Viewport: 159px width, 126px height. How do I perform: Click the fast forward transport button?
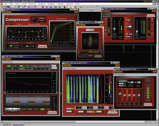pos(56,7)
